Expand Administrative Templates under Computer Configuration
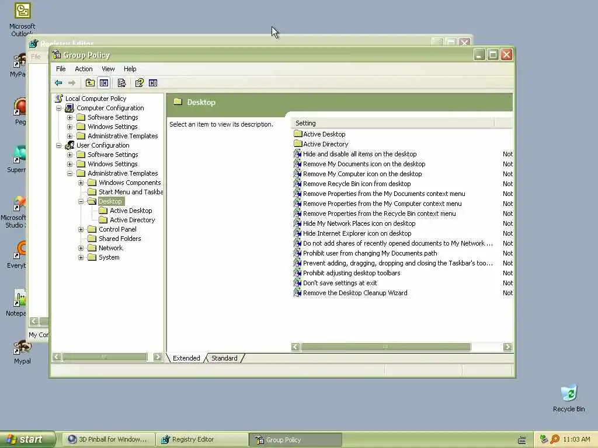This screenshot has height=448, width=598. (70, 136)
